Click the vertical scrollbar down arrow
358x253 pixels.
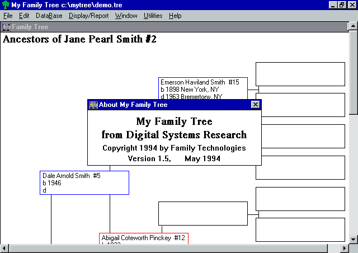353,240
